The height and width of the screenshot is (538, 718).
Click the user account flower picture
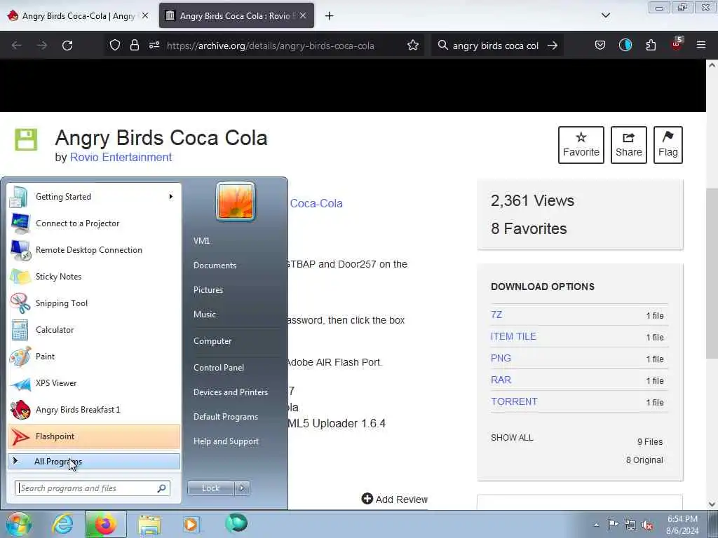point(236,201)
